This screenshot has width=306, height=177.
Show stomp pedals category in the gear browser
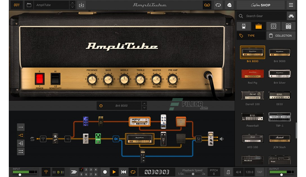point(243,26)
